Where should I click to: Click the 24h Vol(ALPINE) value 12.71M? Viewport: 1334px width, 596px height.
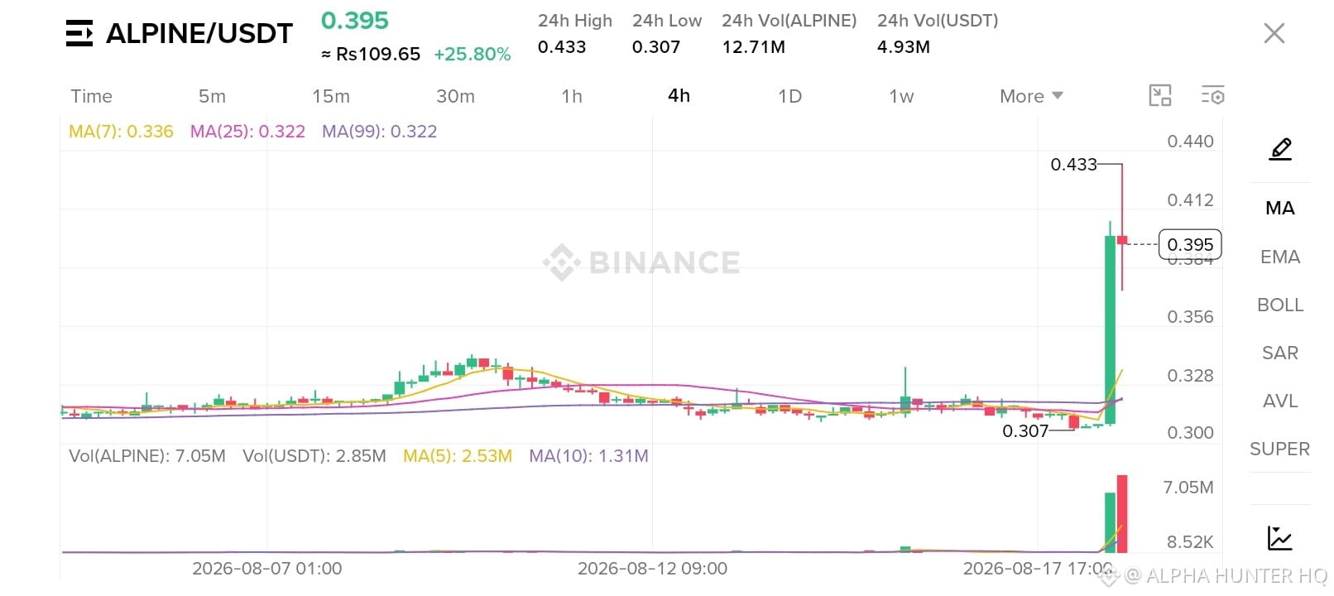[x=754, y=47]
